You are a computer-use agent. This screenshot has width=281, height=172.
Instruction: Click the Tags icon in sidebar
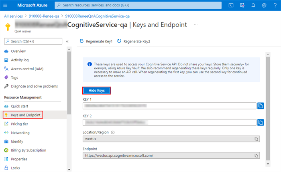coord(6,77)
